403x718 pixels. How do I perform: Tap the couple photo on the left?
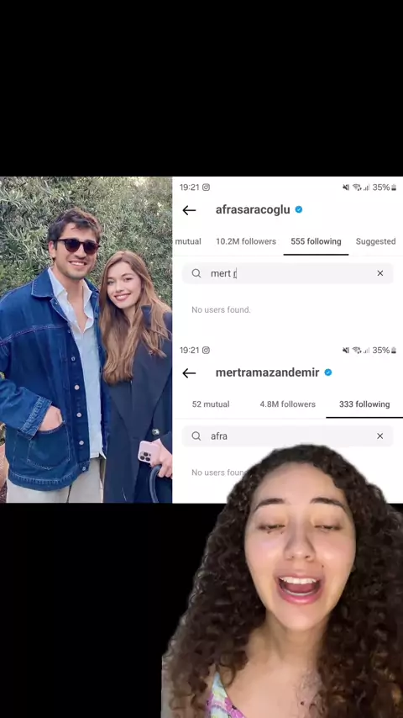pos(86,340)
